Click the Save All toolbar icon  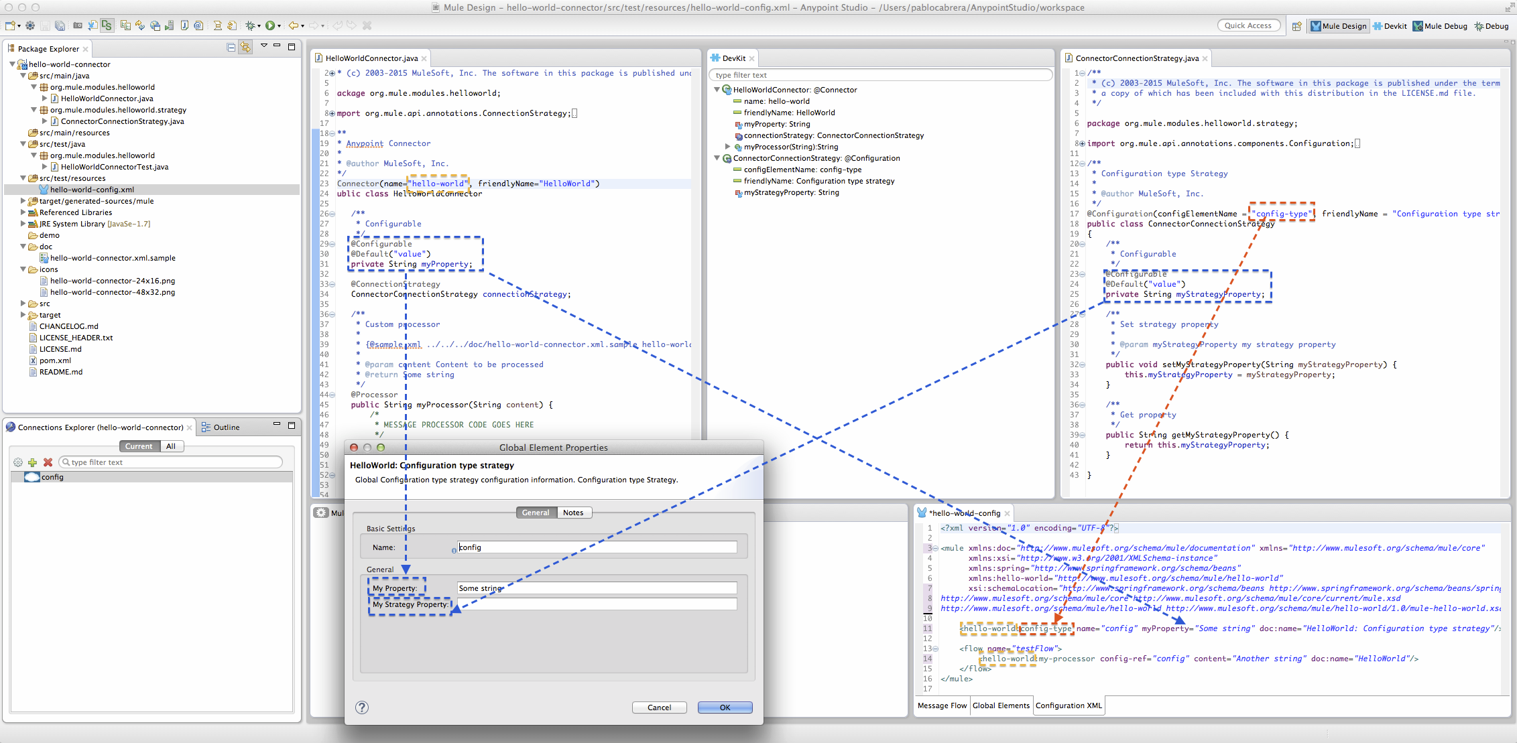60,25
